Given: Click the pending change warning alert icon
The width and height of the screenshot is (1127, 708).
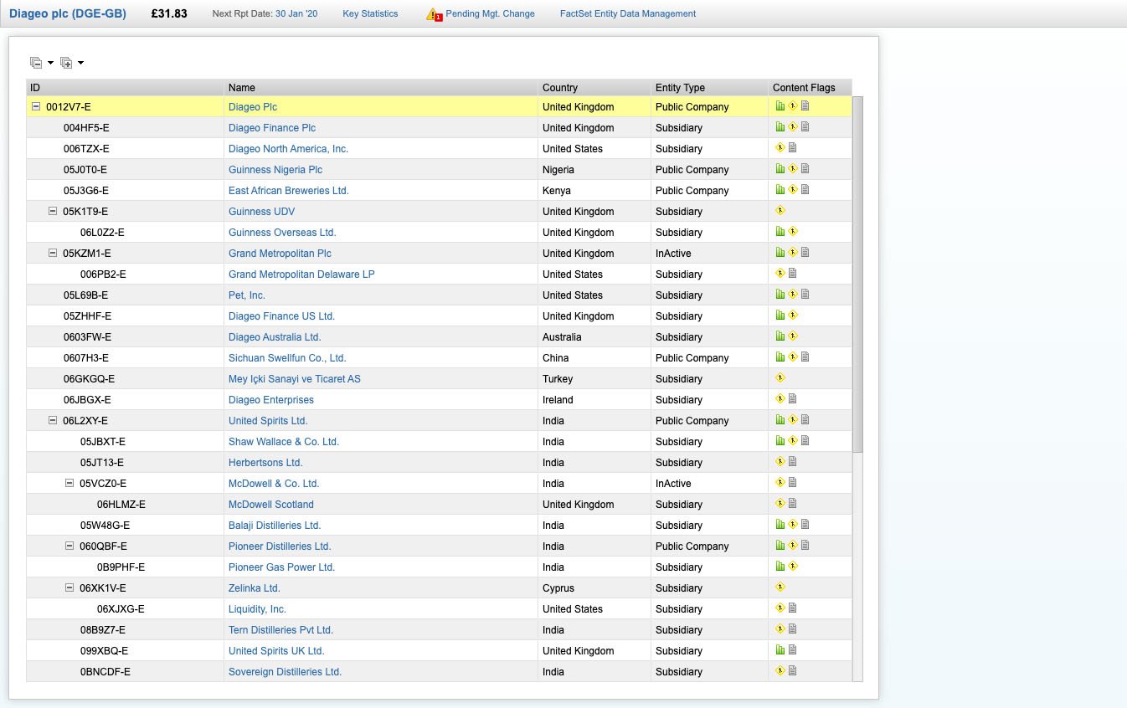Looking at the screenshot, I should pyautogui.click(x=433, y=14).
